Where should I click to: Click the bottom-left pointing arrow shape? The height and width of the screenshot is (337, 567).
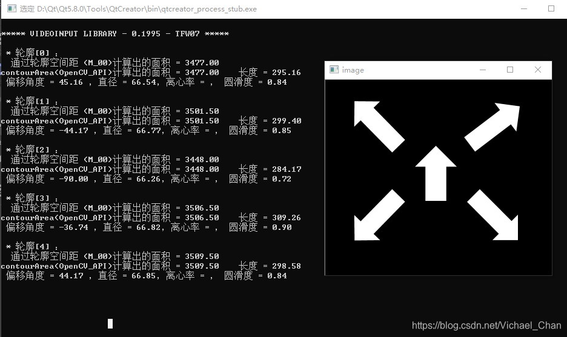click(379, 215)
